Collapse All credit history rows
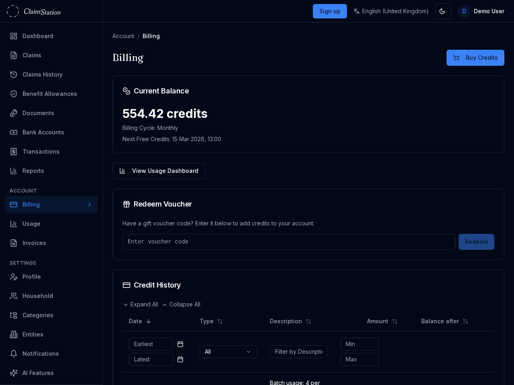The height and width of the screenshot is (385, 514). 181,304
